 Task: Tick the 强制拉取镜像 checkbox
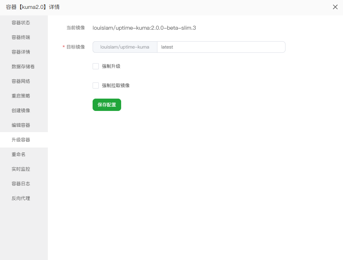(96, 86)
